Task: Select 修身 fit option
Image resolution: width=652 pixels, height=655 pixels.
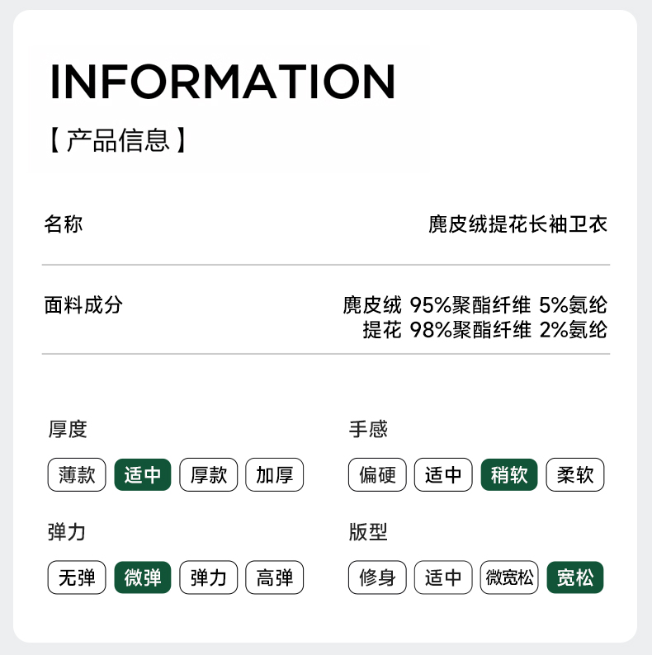Action: pyautogui.click(x=377, y=577)
